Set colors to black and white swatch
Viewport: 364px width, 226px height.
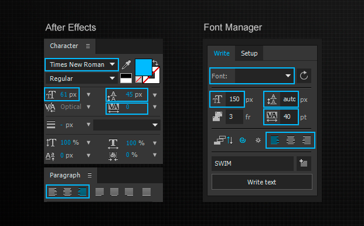tap(126, 78)
